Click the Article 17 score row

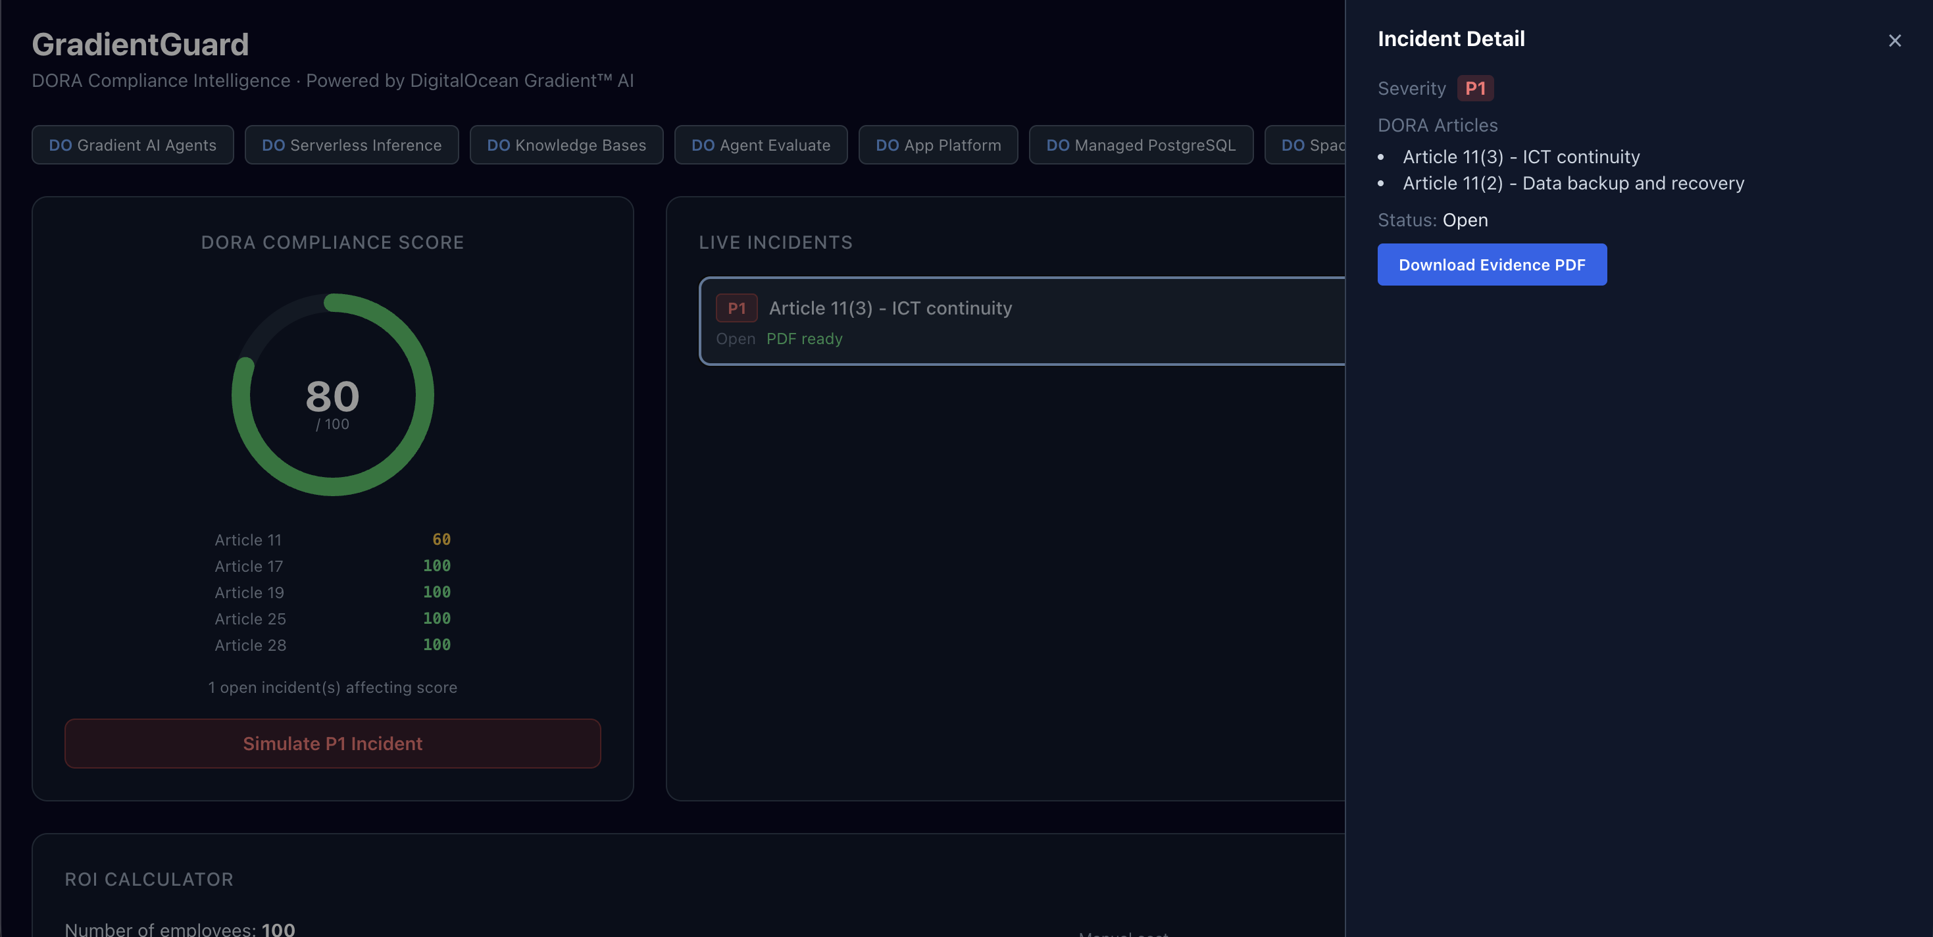click(x=332, y=566)
